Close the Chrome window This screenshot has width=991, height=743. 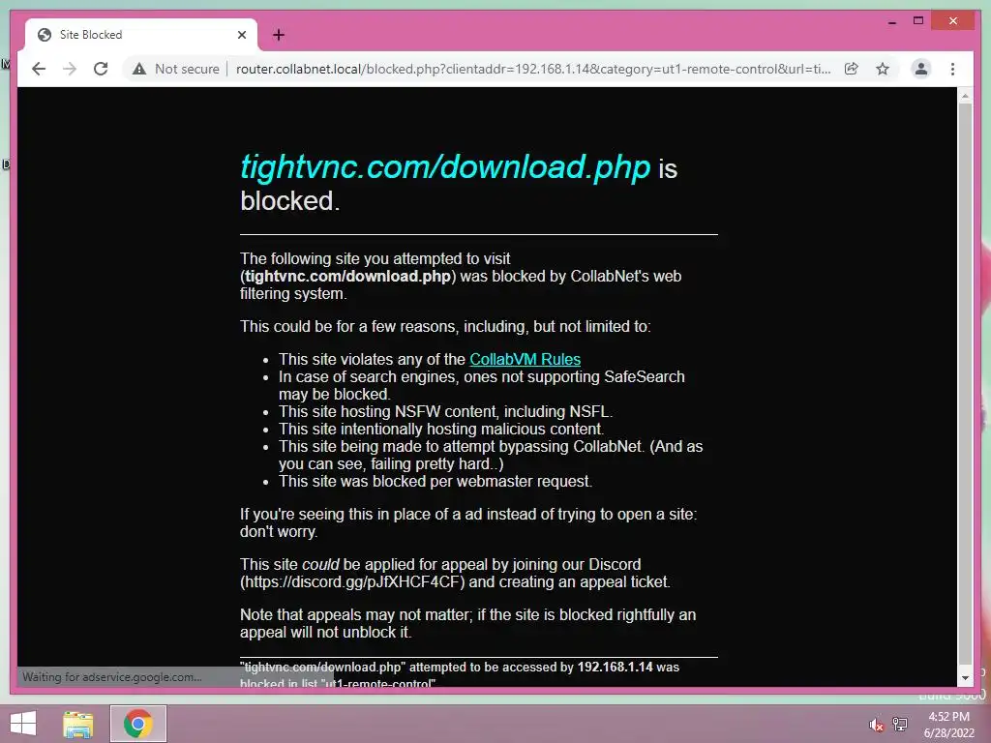point(953,21)
